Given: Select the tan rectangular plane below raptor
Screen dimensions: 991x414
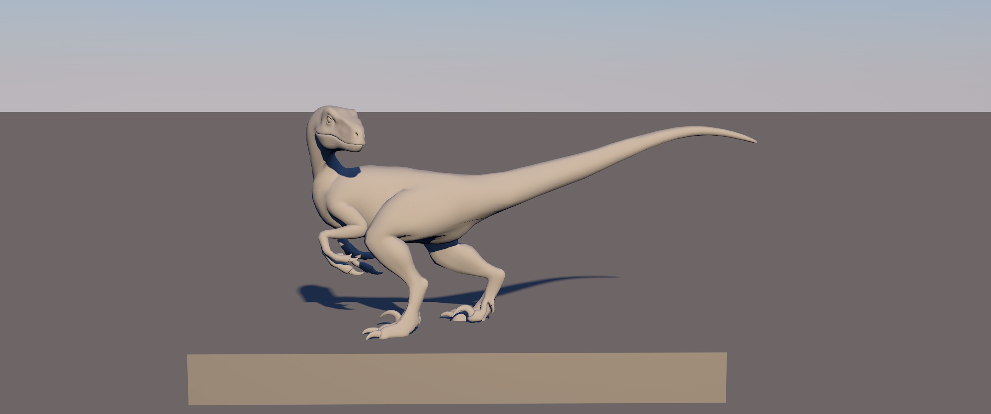Looking at the screenshot, I should coord(457,379).
